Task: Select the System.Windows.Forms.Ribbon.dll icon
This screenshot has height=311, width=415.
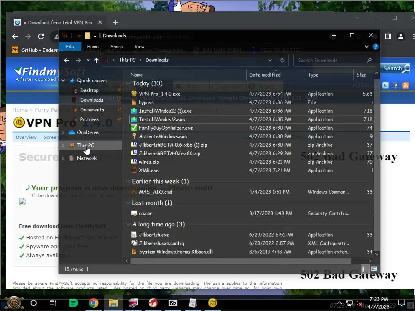Action: (134, 251)
